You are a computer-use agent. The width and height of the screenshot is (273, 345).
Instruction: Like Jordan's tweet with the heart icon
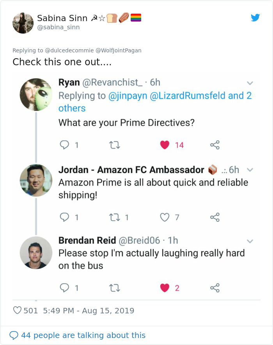coord(165,217)
